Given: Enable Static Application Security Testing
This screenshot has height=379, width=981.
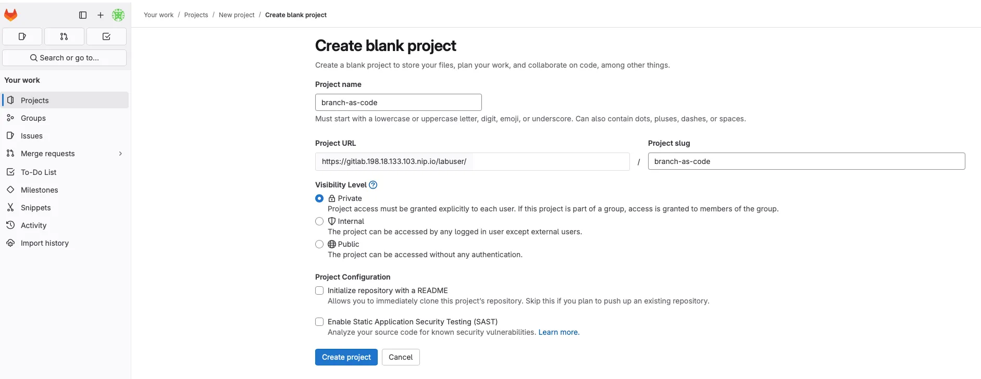Looking at the screenshot, I should click(x=319, y=322).
